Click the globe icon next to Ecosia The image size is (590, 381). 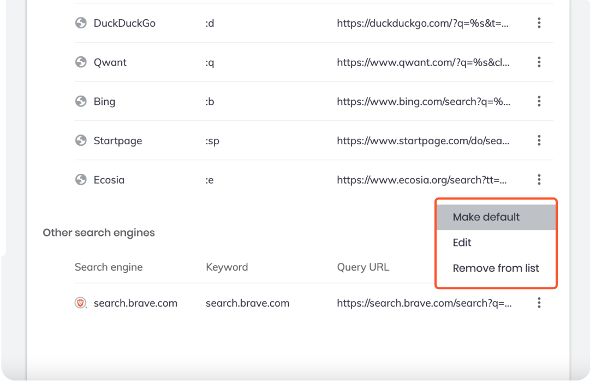[x=81, y=180]
